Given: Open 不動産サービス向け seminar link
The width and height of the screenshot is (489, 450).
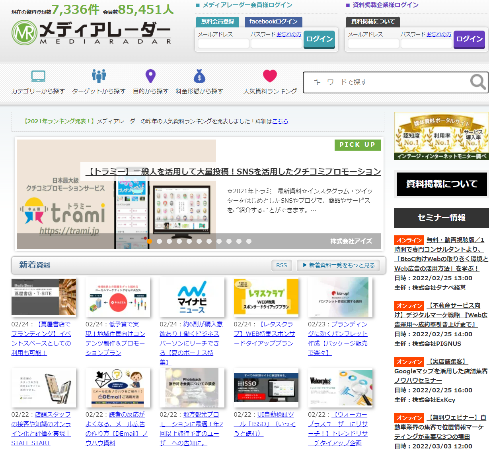Looking at the screenshot, I should (x=441, y=315).
